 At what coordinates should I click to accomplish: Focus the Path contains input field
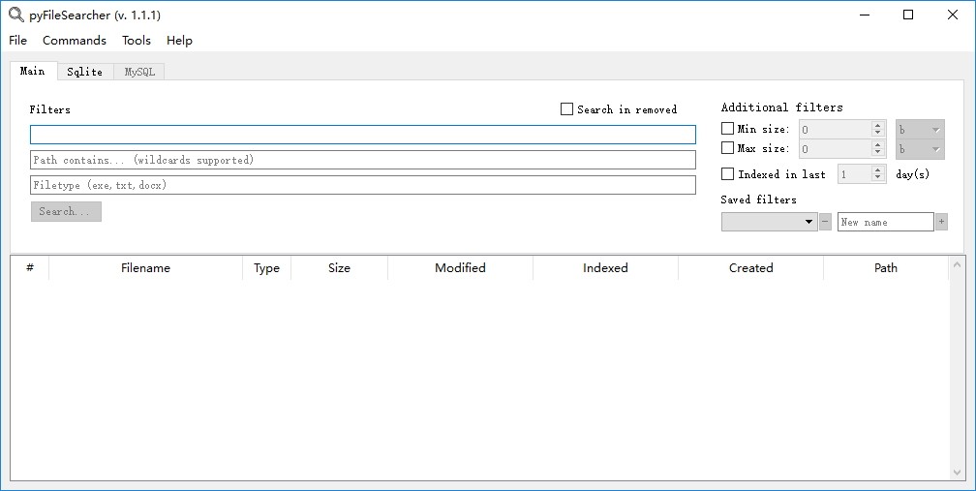click(363, 160)
